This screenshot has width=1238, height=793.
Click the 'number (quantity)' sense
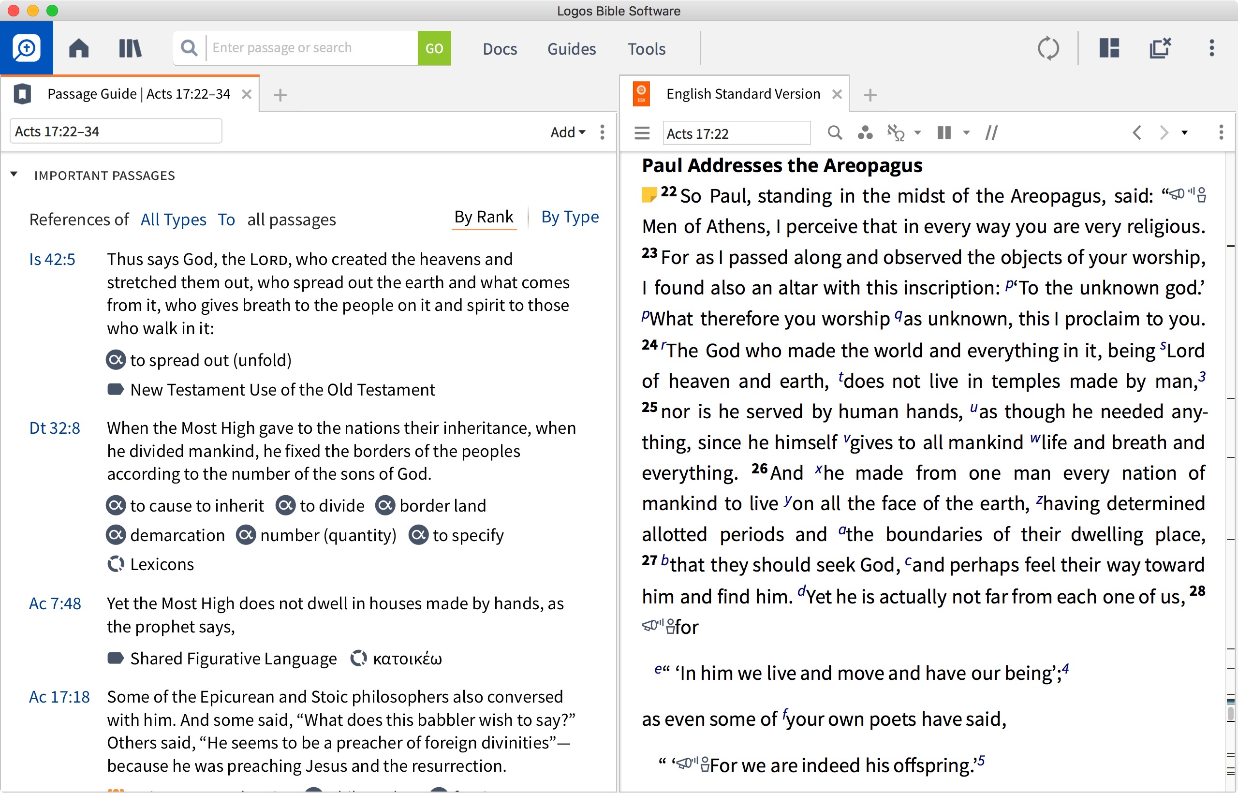tap(328, 536)
